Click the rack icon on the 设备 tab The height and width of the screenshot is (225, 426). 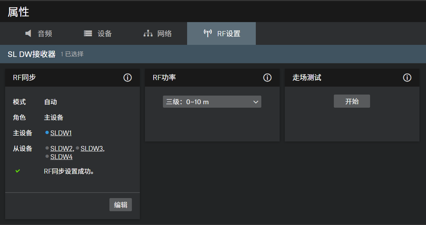click(x=88, y=33)
